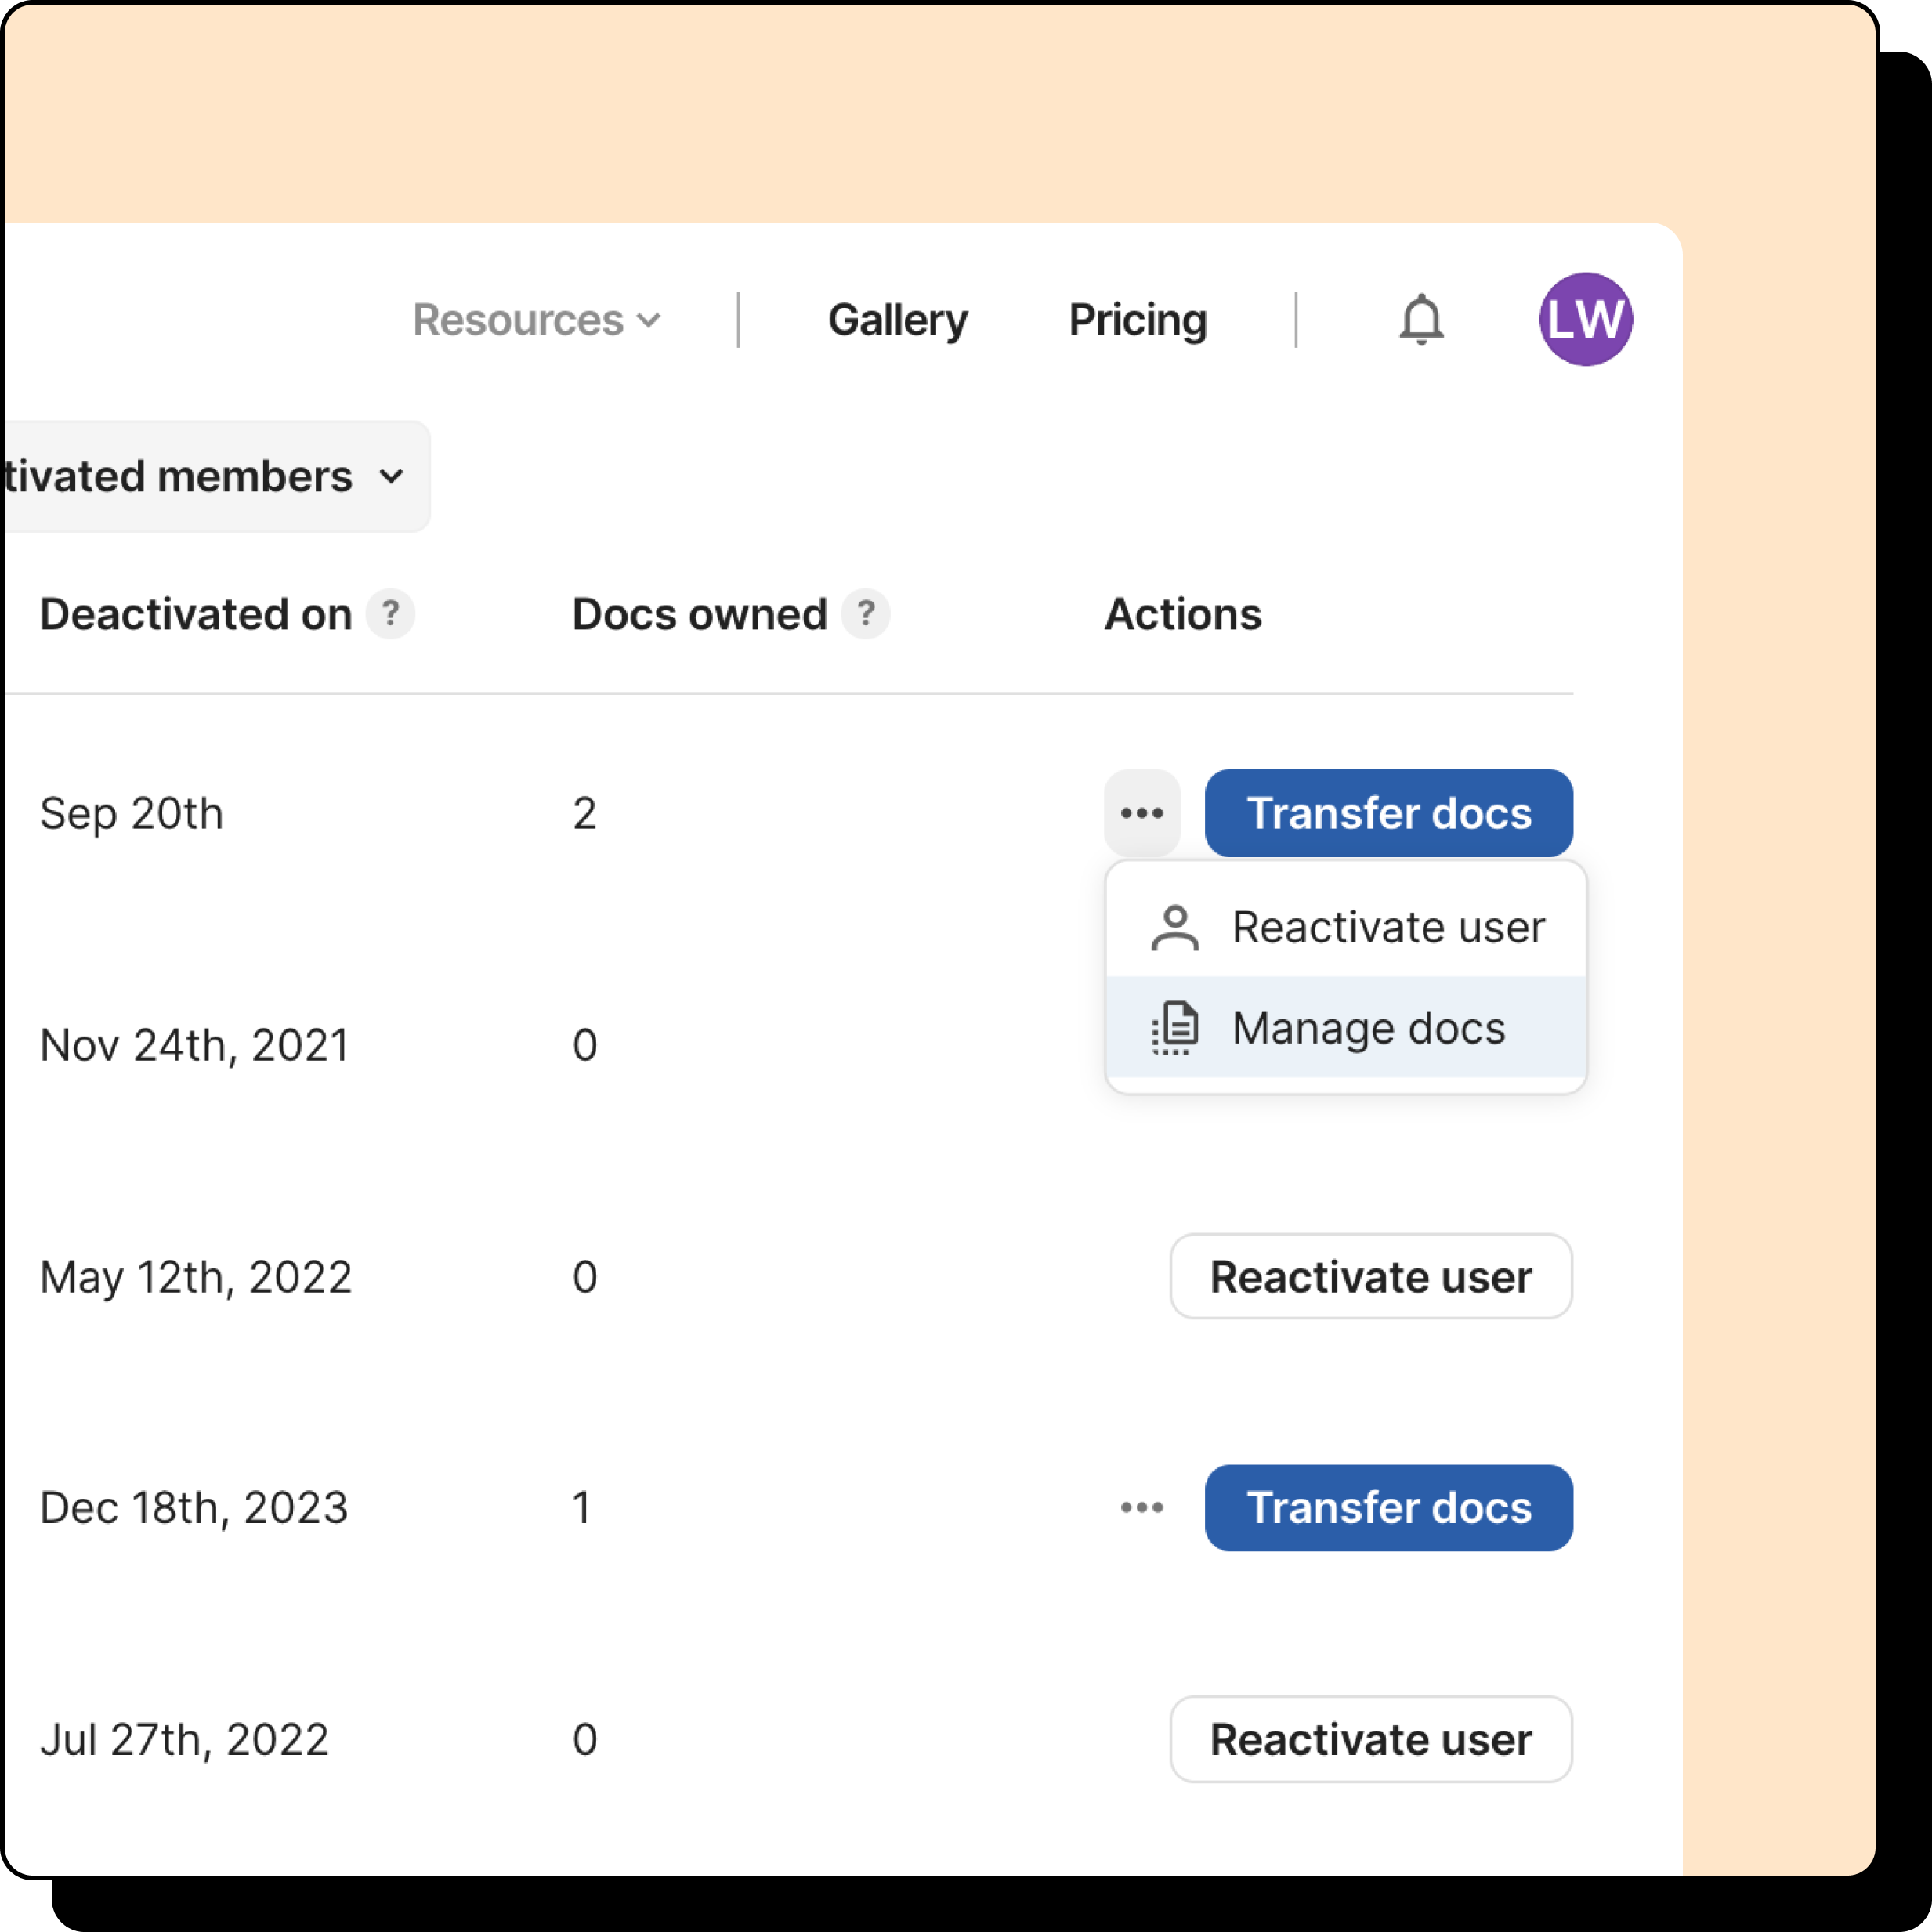Click person icon next to Reactivate user
Screen dimensions: 1932x1932
tap(1175, 928)
